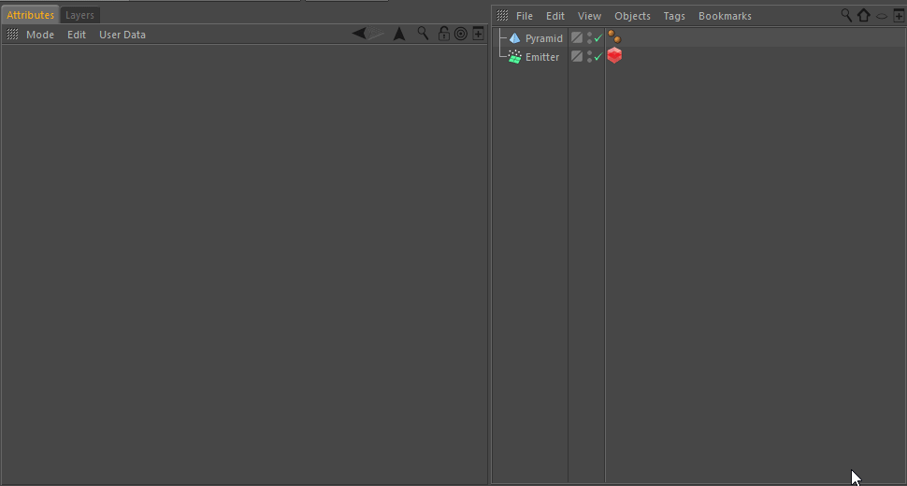The width and height of the screenshot is (907, 486).
Task: Open the Object Manager Edit menu
Action: tap(554, 16)
